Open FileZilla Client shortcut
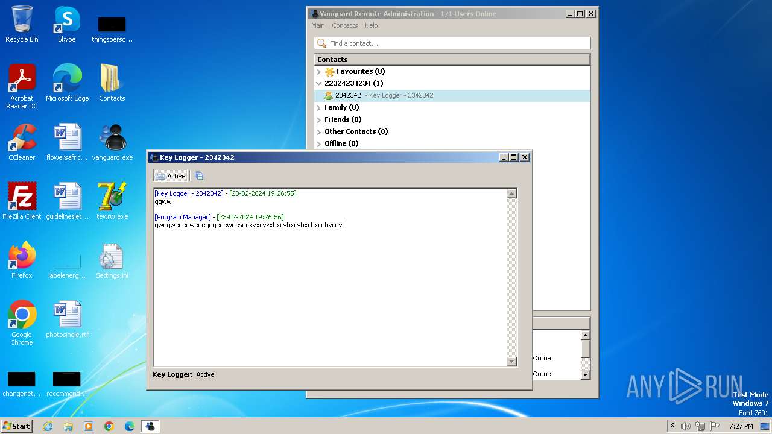 22,201
